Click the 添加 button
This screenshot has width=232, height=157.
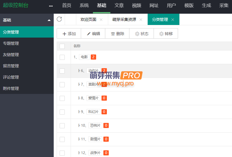pos(69,34)
